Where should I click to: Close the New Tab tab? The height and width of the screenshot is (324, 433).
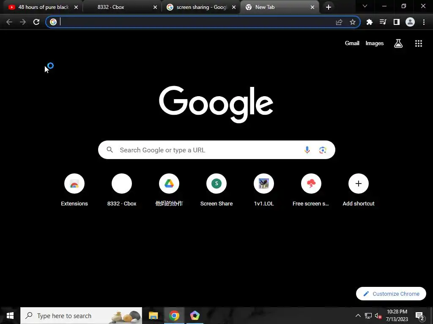tap(312, 7)
